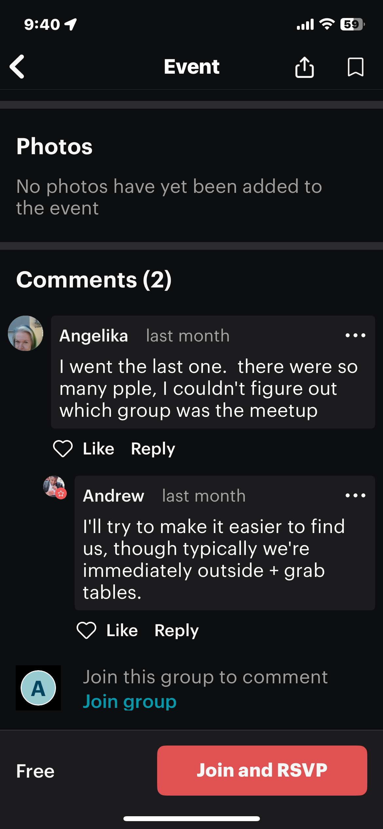Viewport: 383px width, 829px height.
Task: Tap the letter A user avatar
Action: coord(38,688)
